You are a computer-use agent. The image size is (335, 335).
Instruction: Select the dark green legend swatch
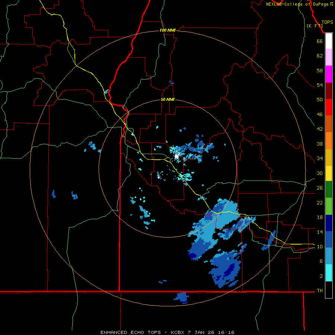pos(329,189)
